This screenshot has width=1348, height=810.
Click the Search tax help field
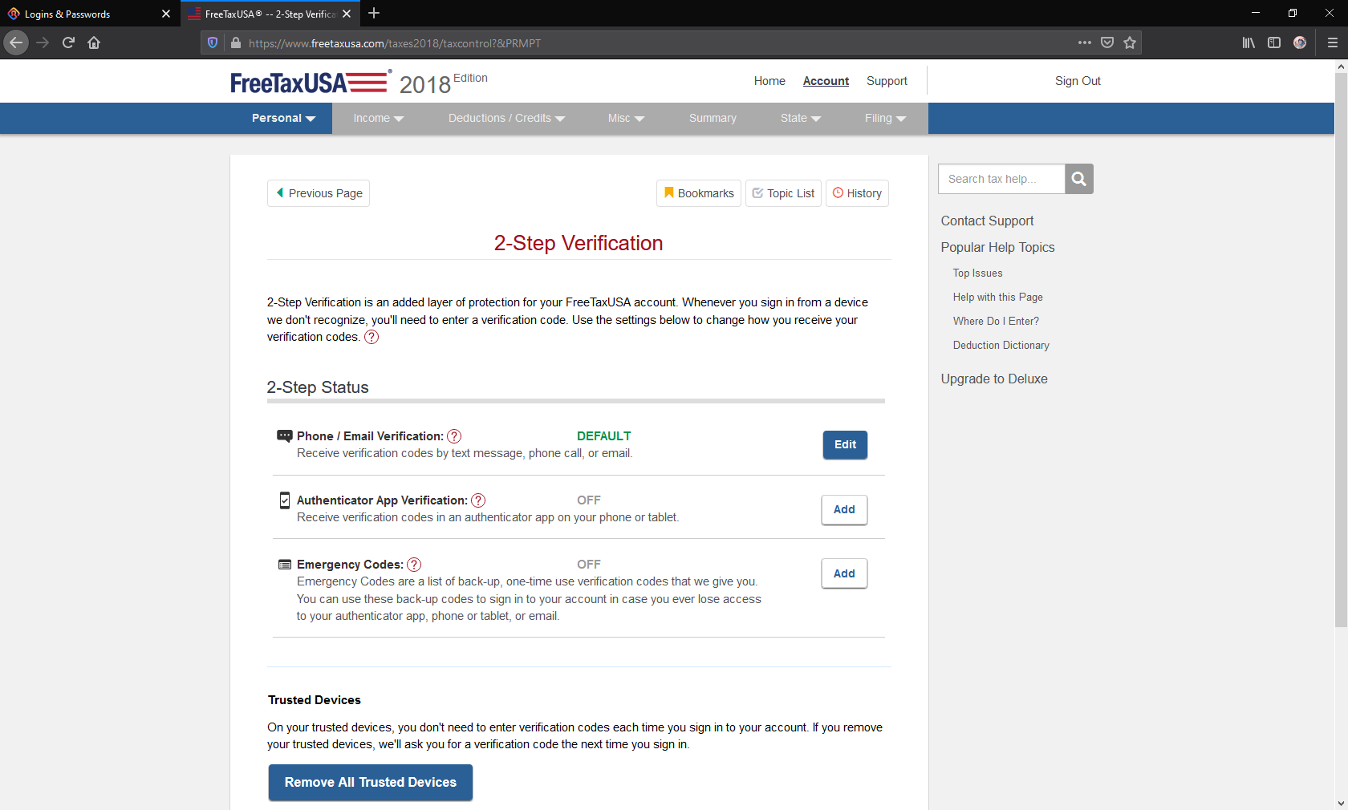[1001, 179]
